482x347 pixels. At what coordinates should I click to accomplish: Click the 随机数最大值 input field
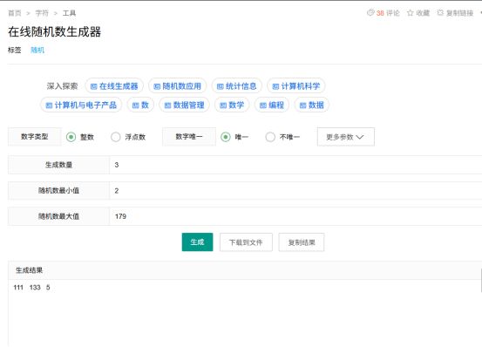coord(295,216)
